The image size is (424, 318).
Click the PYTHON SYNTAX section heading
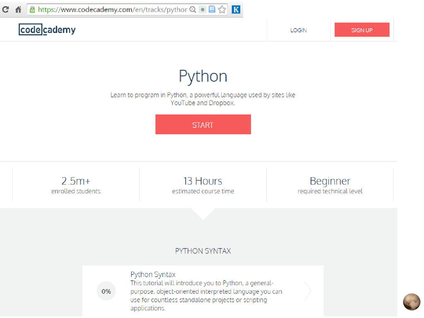(203, 251)
